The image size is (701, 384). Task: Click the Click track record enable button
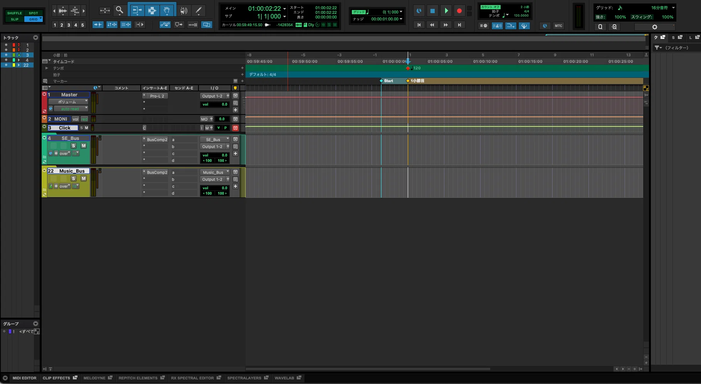pyautogui.click(x=235, y=128)
